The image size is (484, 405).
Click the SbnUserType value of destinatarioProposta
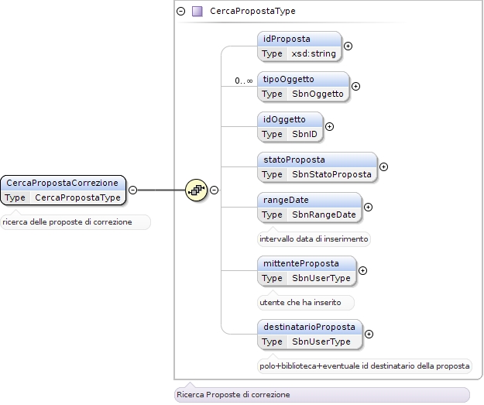point(321,342)
